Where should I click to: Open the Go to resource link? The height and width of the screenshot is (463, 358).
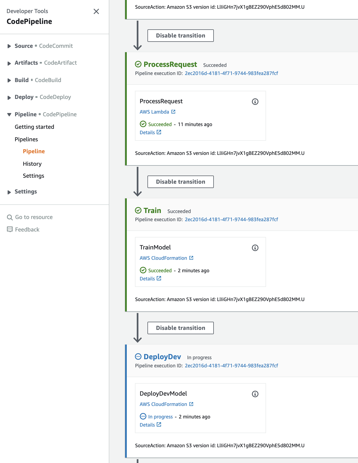pos(34,217)
